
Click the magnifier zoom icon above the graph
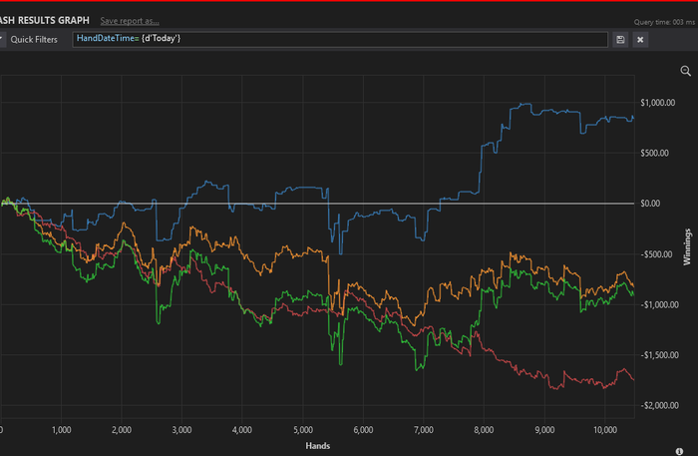(x=686, y=71)
